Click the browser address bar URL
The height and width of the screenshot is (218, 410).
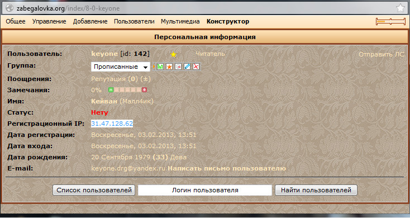[x=68, y=8]
